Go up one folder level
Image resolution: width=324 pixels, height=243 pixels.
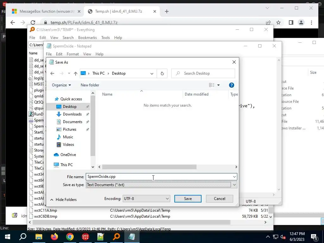click(x=76, y=73)
